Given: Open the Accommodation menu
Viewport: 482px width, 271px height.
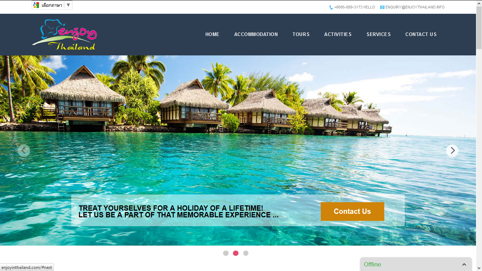Looking at the screenshot, I should [256, 34].
